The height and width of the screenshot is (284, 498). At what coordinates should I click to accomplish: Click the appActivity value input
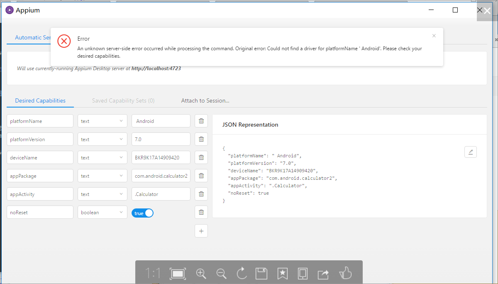[x=161, y=194]
